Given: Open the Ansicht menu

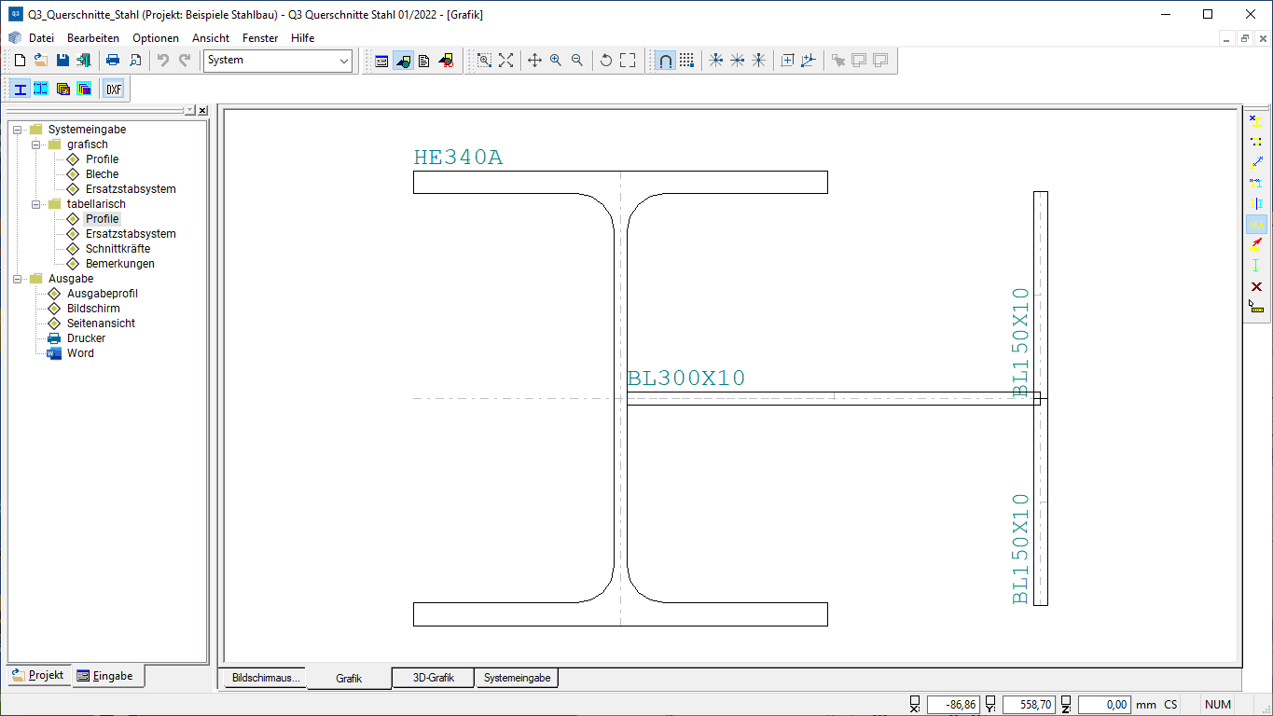Looking at the screenshot, I should click(211, 38).
